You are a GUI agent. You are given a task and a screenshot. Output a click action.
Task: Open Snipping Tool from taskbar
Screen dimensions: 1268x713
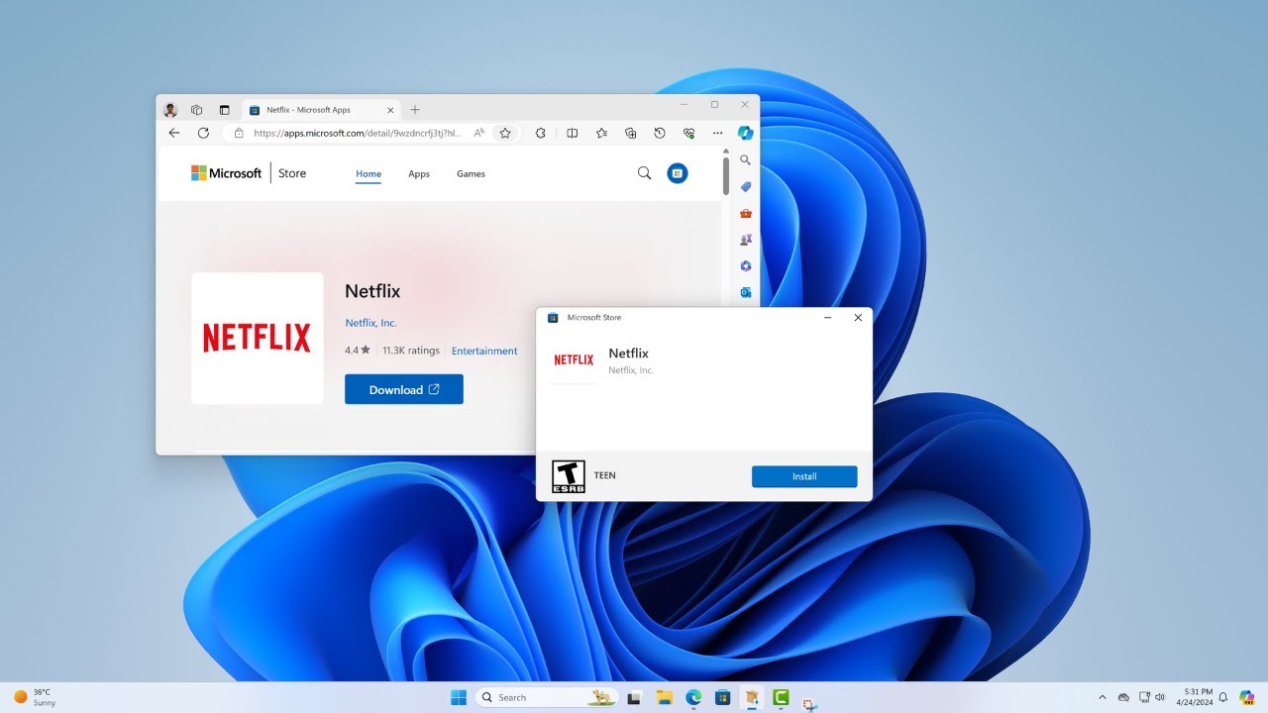tap(809, 704)
